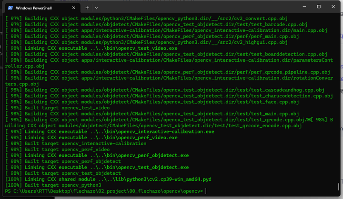The image size is (343, 199).
Task: Click the test_face.cpp.obj build line
Action: point(152,102)
